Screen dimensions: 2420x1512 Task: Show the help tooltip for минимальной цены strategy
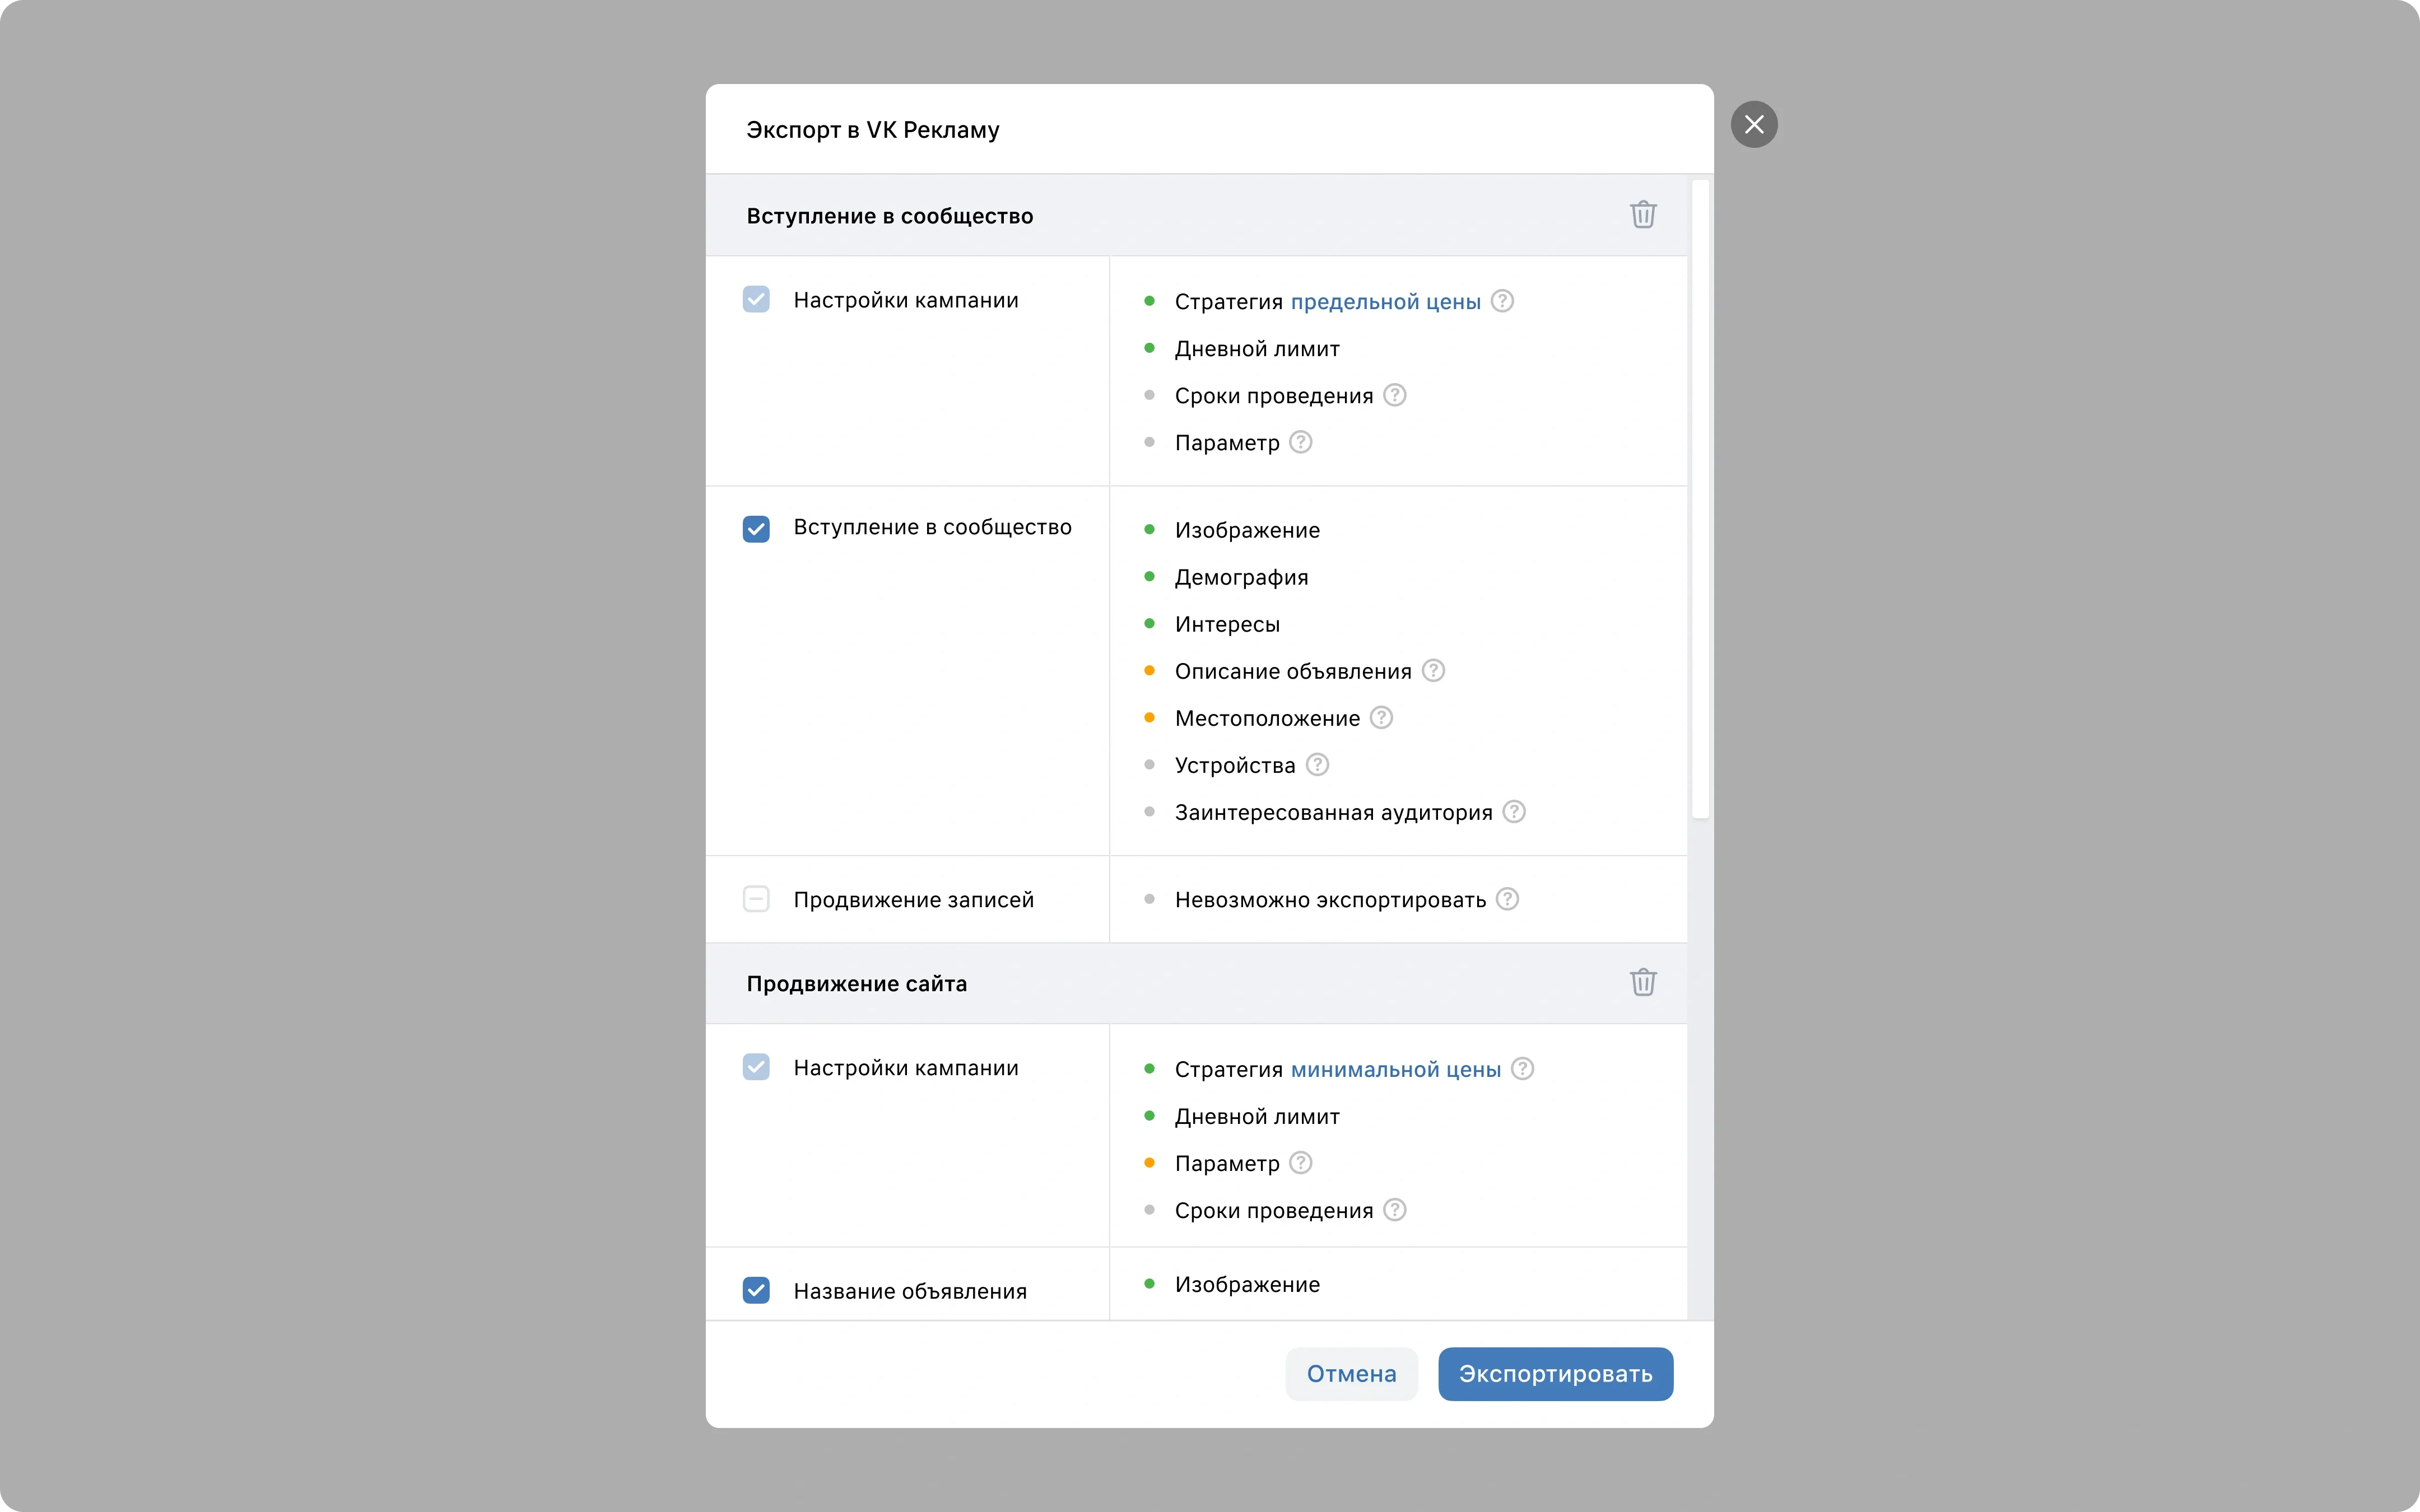click(x=1522, y=1069)
